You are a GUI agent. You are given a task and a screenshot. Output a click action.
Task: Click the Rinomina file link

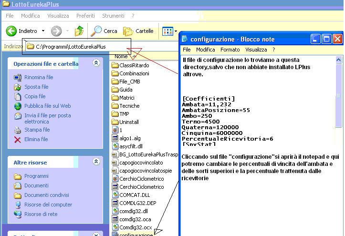point(39,77)
